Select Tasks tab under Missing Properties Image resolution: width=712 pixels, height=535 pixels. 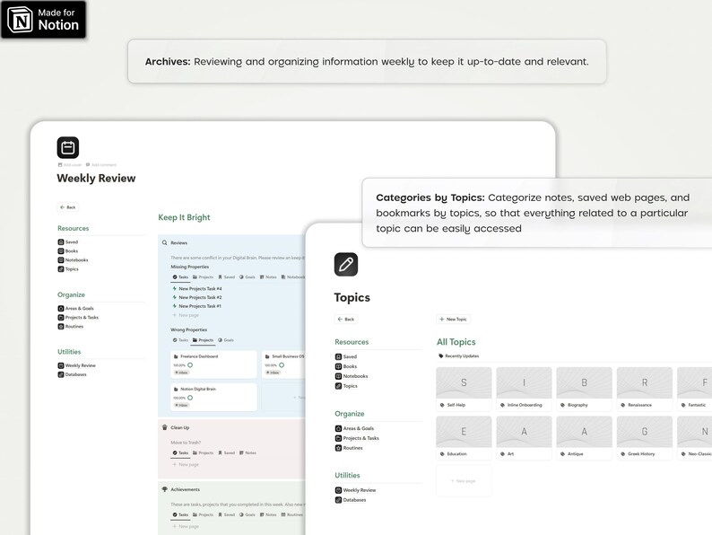click(180, 276)
